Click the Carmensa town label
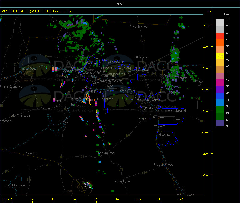The height and width of the screenshot is (203, 240). tap(163, 135)
